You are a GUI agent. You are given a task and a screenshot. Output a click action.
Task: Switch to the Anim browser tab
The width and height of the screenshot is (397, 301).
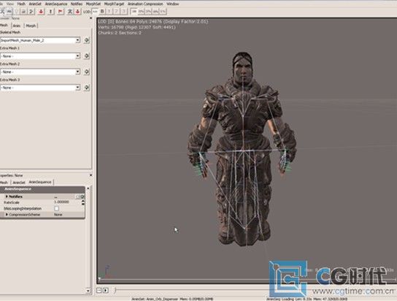click(x=17, y=26)
